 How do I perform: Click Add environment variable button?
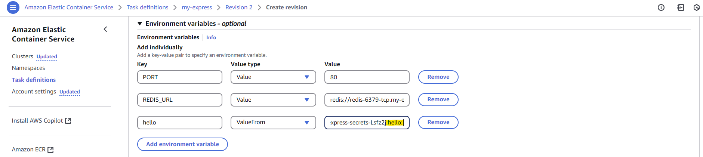click(x=182, y=144)
